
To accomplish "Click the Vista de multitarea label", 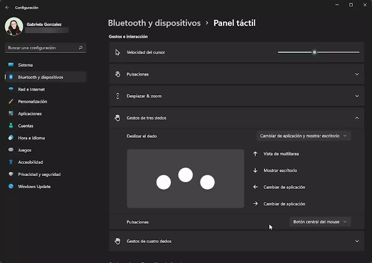I will [281, 154].
